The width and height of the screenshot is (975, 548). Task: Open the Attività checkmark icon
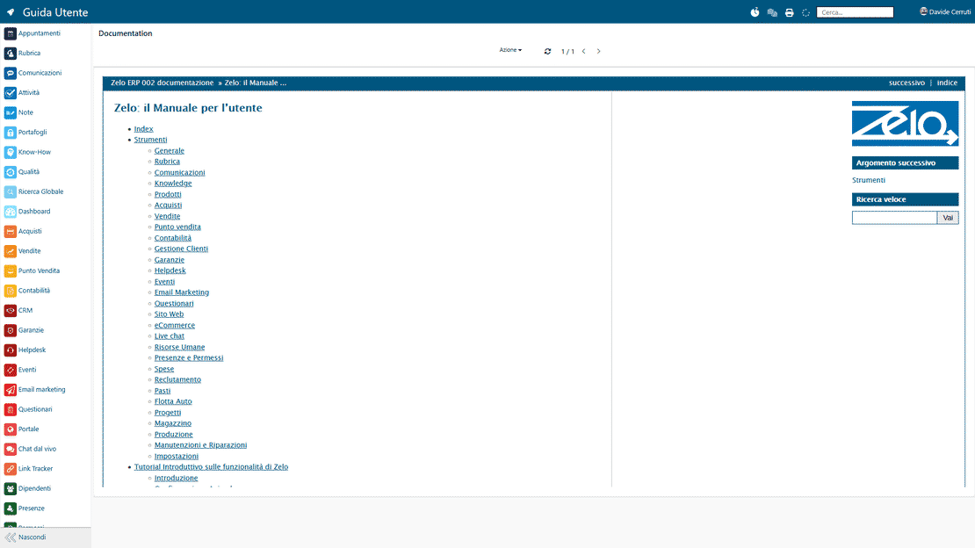tap(10, 93)
